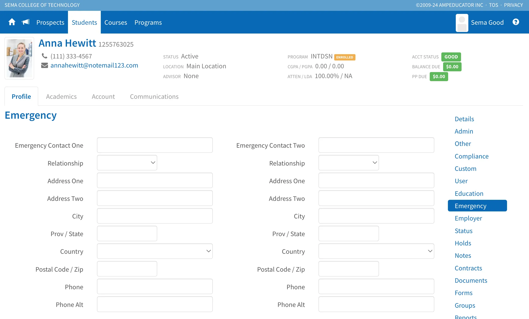Click the phone icon beside the number
The height and width of the screenshot is (319, 529).
[x=44, y=56]
